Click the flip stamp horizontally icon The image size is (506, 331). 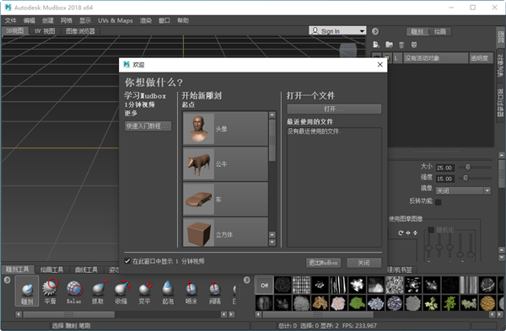tap(408, 232)
